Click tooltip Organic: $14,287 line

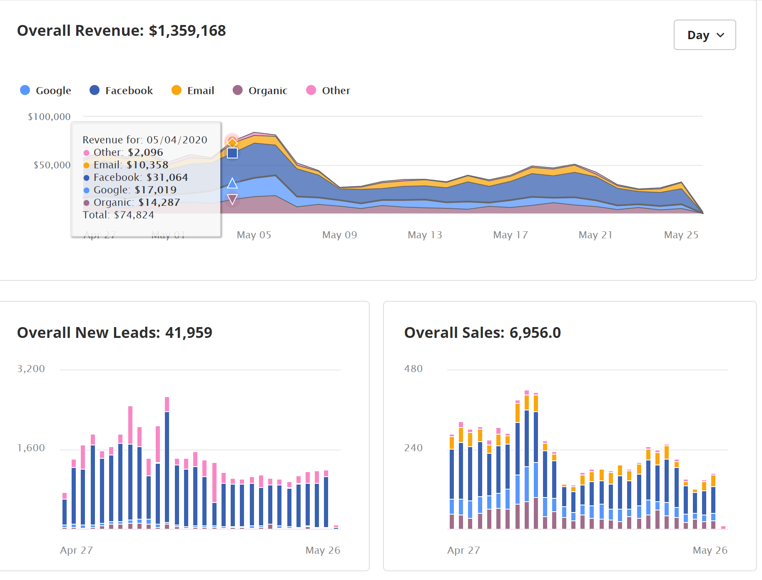132,202
